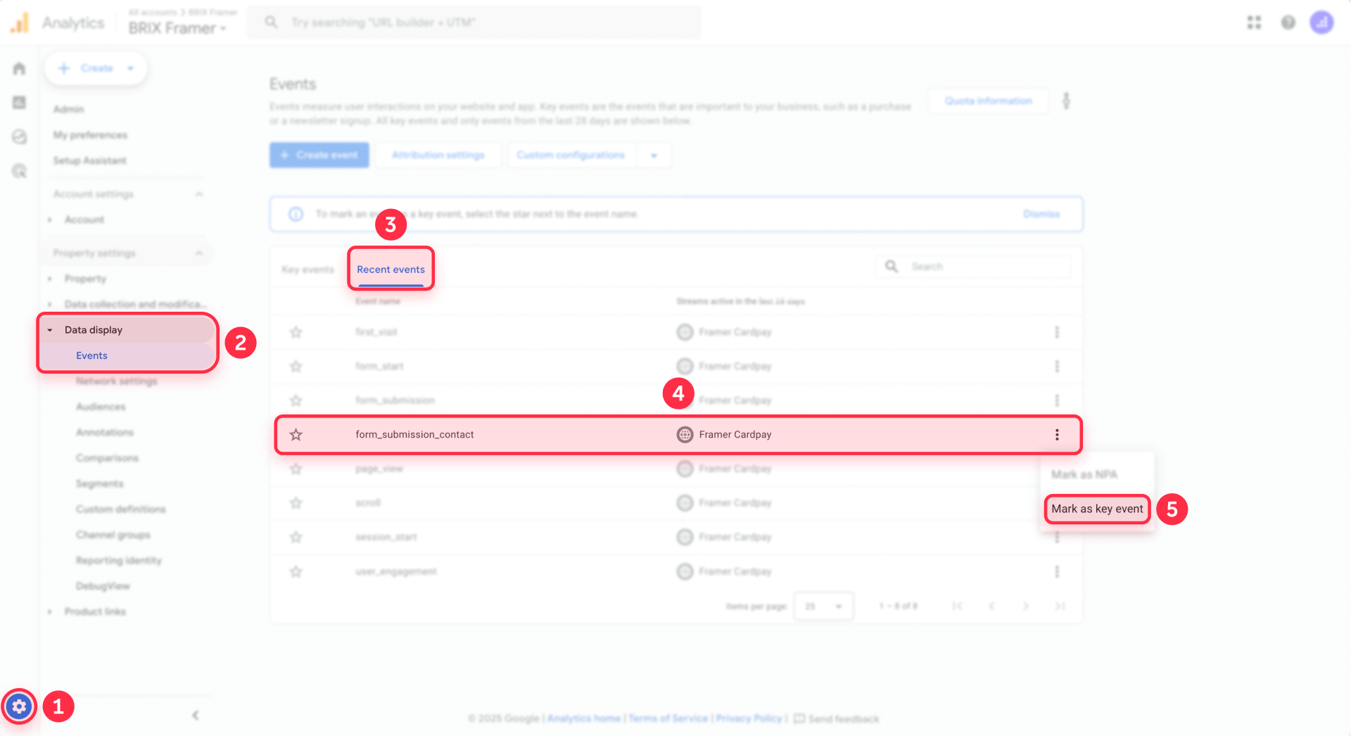The width and height of the screenshot is (1351, 736).
Task: Open Setup Assistant in sidebar
Action: pos(89,160)
